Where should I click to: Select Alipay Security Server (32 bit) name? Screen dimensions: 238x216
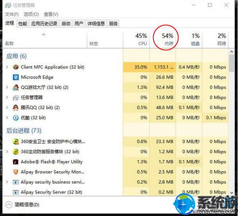coord(51,192)
